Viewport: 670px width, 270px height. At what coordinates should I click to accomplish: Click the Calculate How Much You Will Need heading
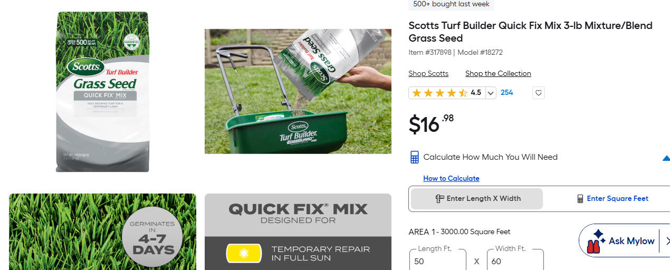tap(490, 157)
